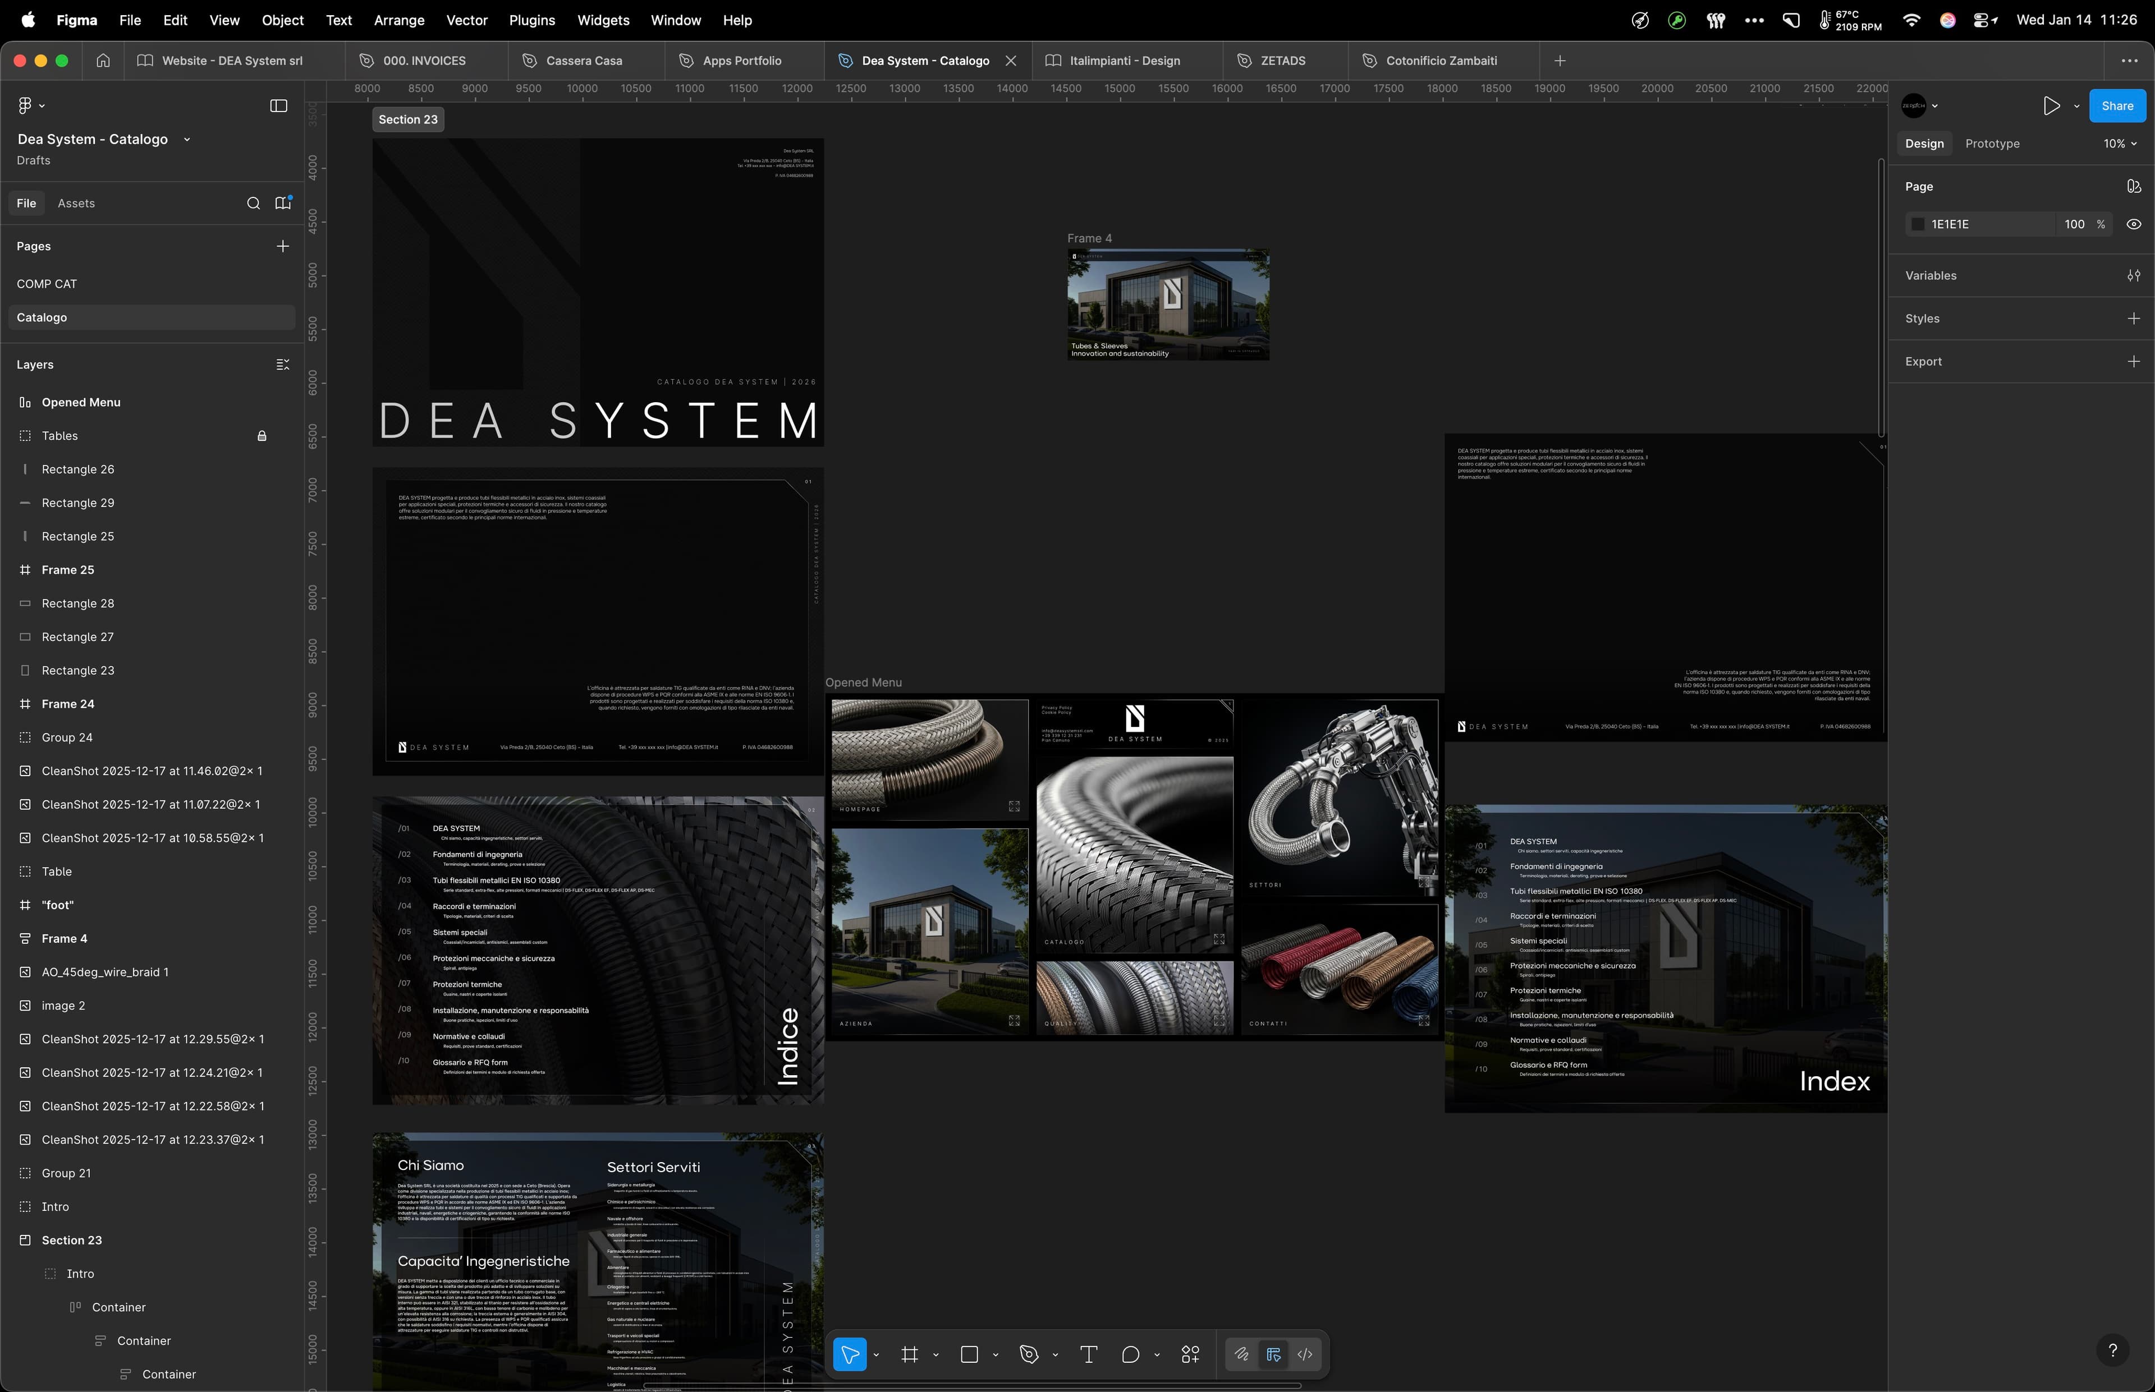Open the Apple menu
Image resolution: width=2155 pixels, height=1392 pixels.
click(28, 20)
